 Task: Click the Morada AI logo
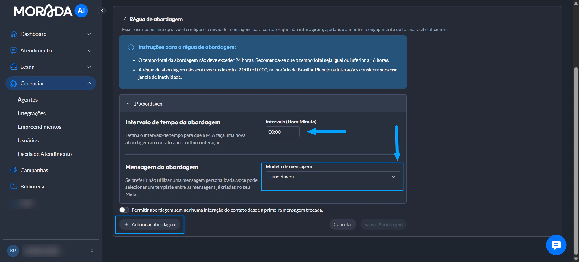click(x=51, y=11)
